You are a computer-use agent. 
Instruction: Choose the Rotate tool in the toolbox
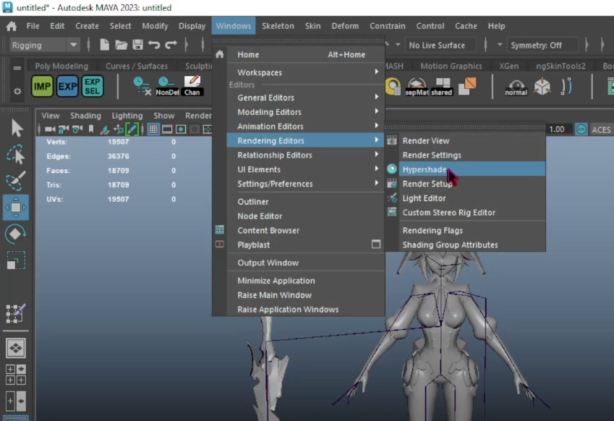point(16,234)
